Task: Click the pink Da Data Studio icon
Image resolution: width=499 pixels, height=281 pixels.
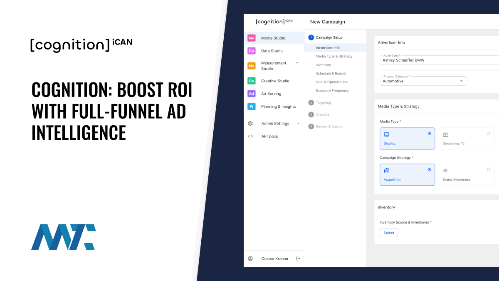Action: [251, 51]
